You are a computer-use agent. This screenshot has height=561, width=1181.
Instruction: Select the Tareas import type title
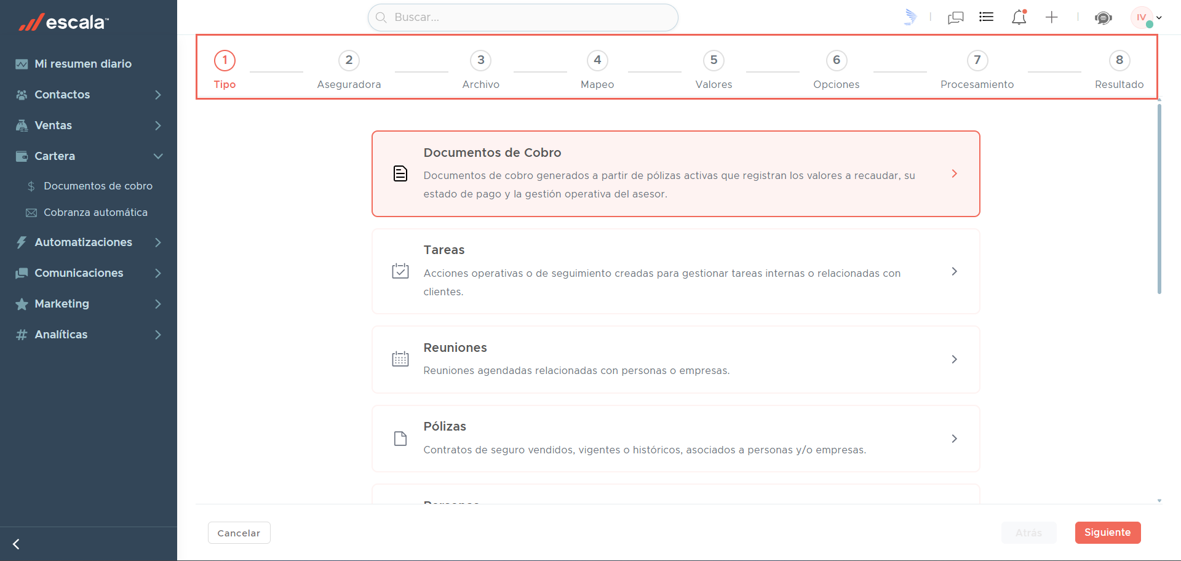tap(443, 250)
